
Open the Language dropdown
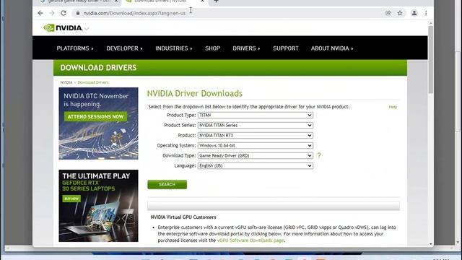click(255, 165)
